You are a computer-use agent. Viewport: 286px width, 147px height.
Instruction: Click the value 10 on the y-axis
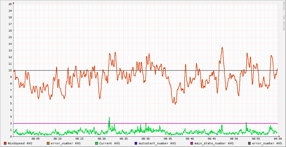click(10, 70)
